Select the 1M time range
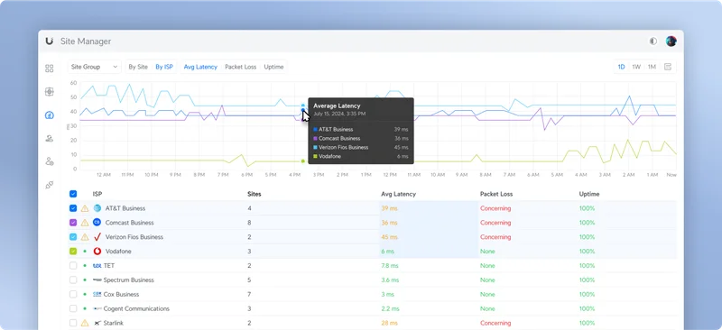The image size is (722, 330). click(x=652, y=67)
